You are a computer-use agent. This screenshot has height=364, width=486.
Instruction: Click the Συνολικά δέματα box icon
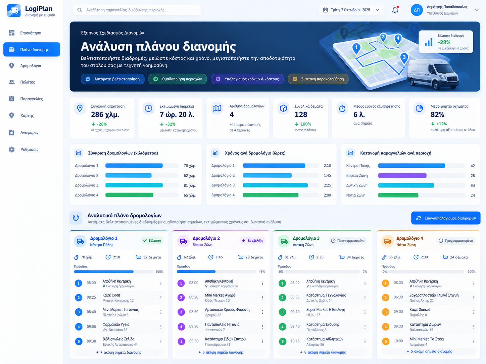click(x=284, y=108)
